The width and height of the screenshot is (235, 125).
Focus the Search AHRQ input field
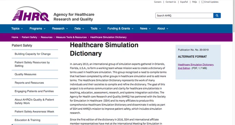[x=184, y=15]
